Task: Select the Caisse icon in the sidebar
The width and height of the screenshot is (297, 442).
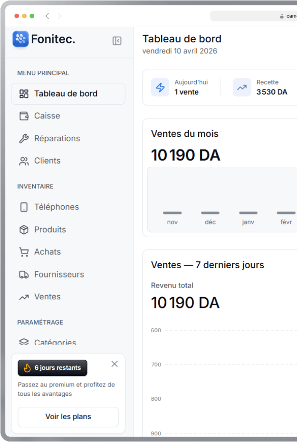Action: coord(24,116)
